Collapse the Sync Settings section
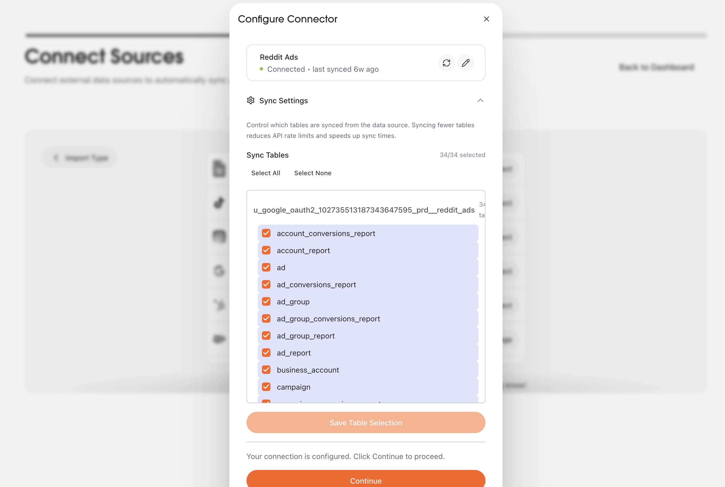This screenshot has height=487, width=725. click(480, 101)
